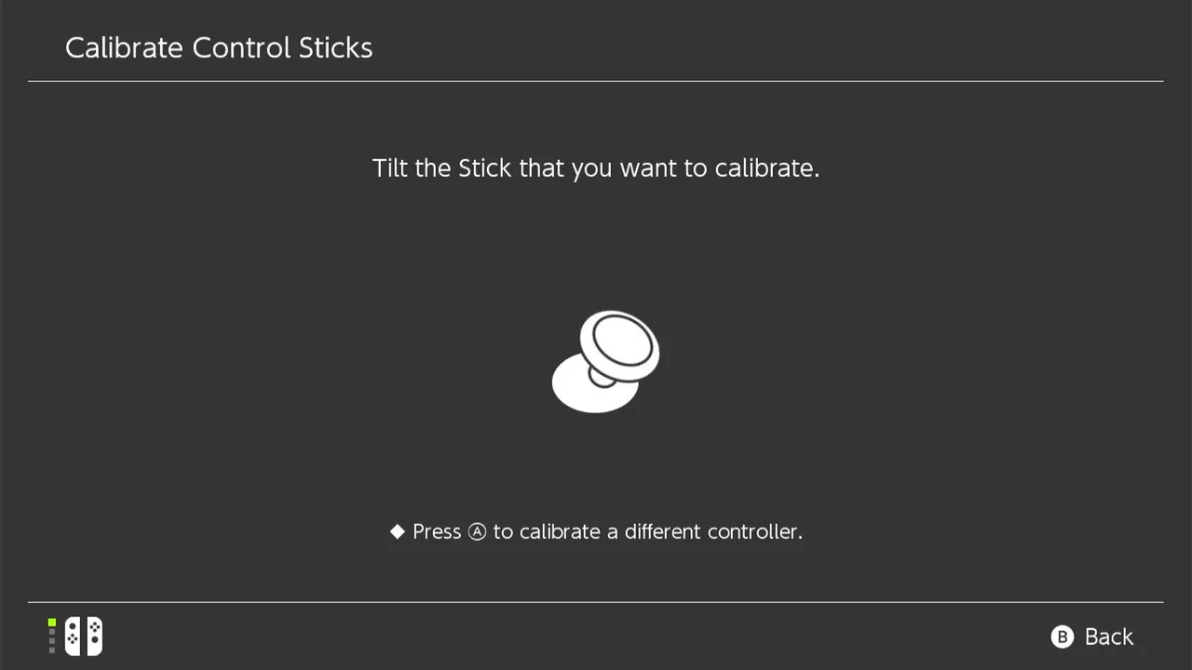Click the 'Calibrate Control Sticks' title
Screen dimensions: 1192x670
click(219, 48)
